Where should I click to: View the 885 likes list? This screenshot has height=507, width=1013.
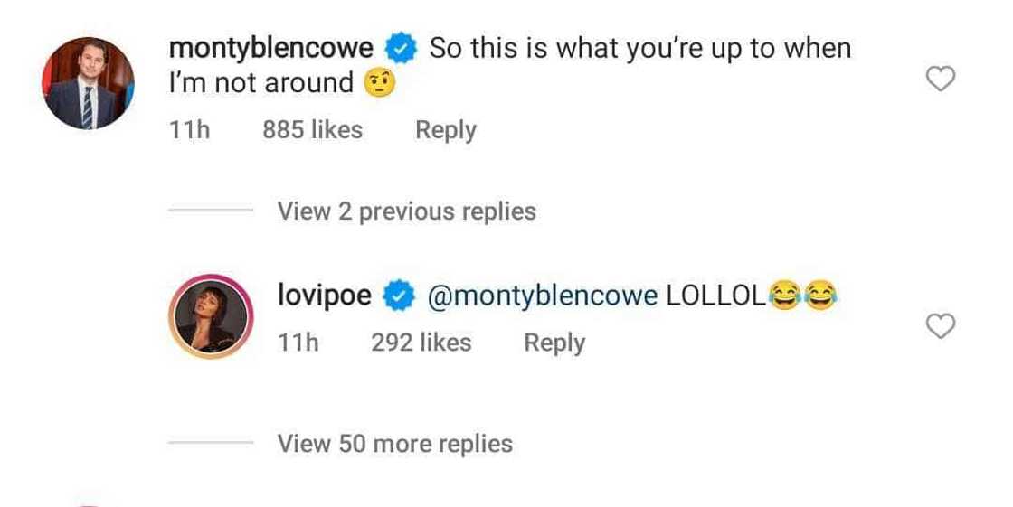tap(312, 130)
